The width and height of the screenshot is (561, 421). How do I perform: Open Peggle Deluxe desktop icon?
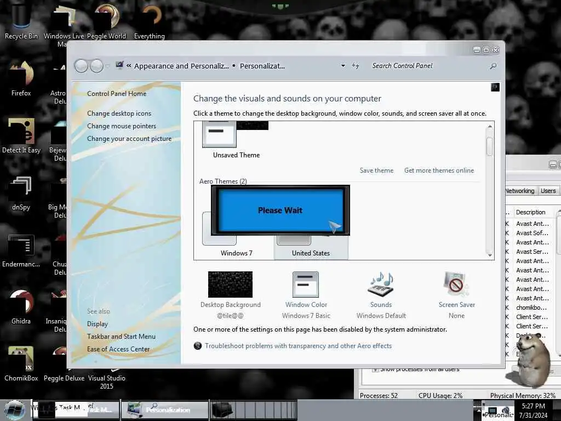pyautogui.click(x=64, y=364)
